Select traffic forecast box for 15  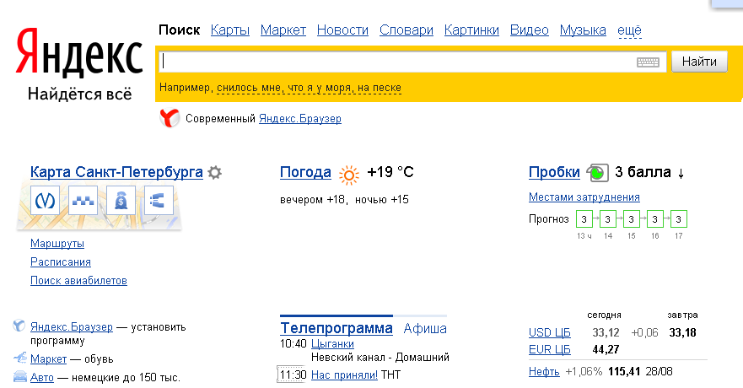(632, 218)
